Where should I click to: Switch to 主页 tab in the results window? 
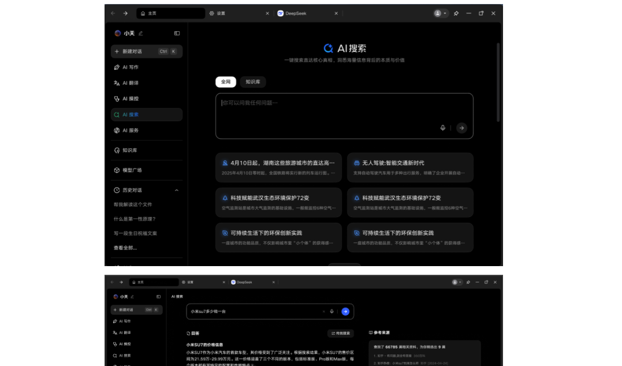click(x=154, y=282)
